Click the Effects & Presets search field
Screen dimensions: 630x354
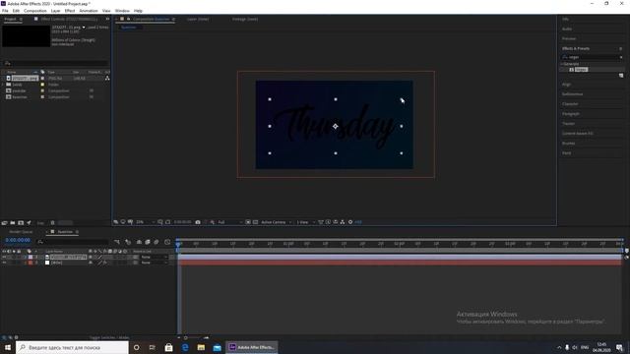[x=593, y=57]
